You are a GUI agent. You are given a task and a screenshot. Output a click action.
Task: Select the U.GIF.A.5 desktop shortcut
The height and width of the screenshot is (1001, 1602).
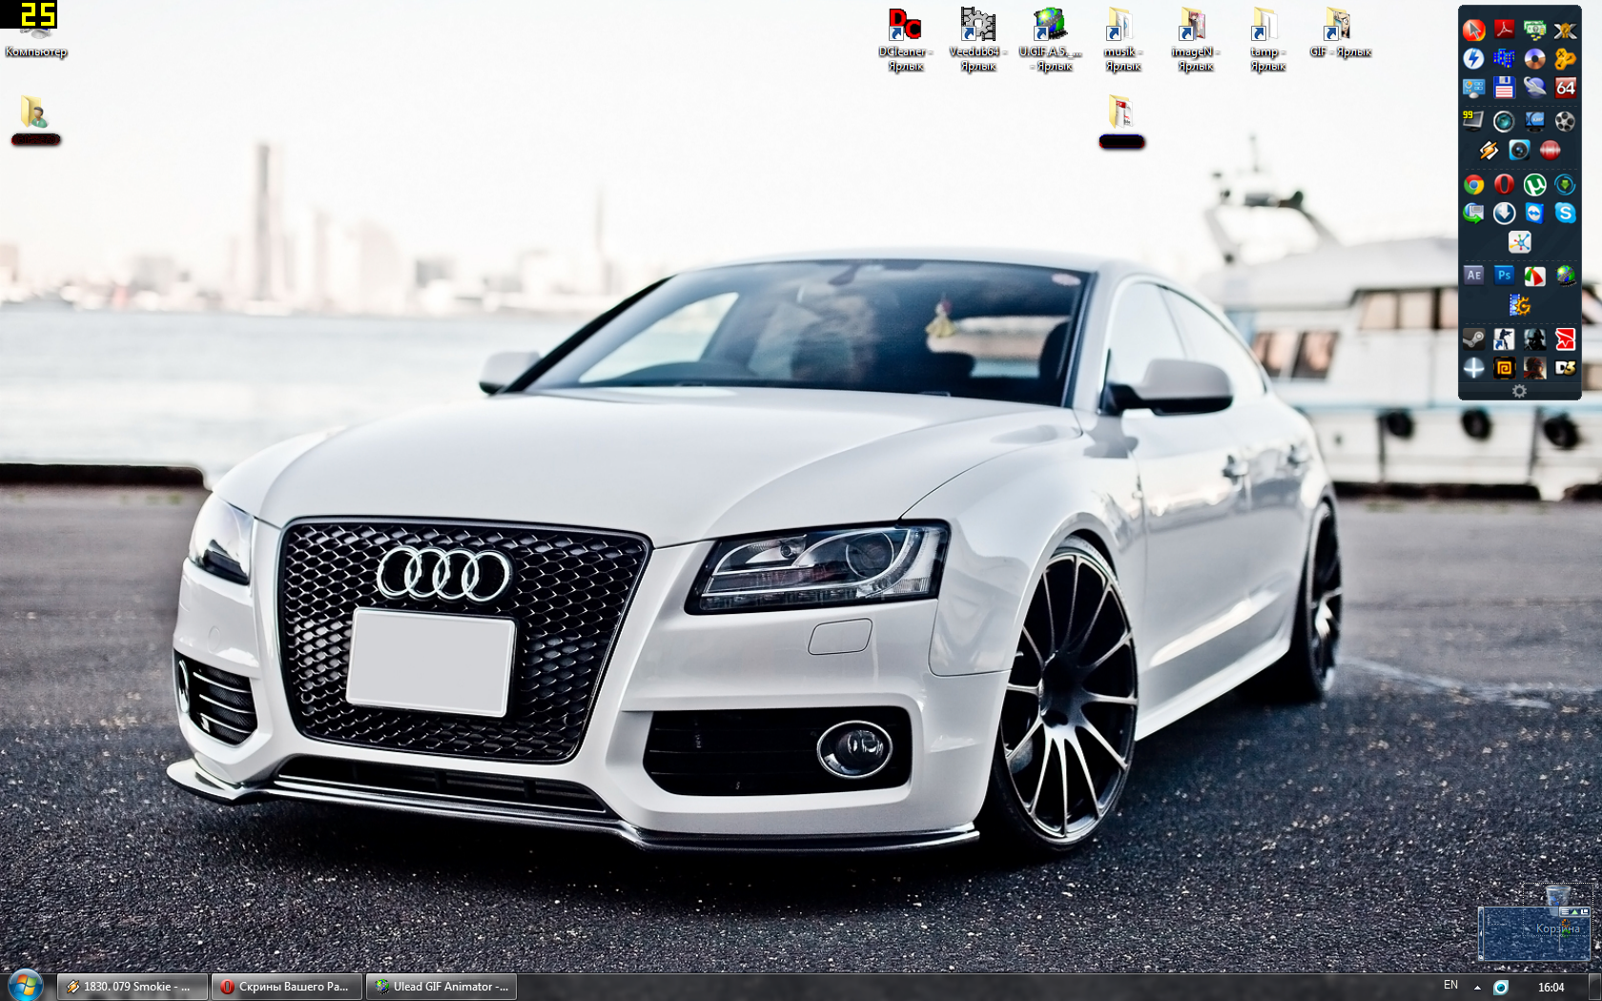1050,40
